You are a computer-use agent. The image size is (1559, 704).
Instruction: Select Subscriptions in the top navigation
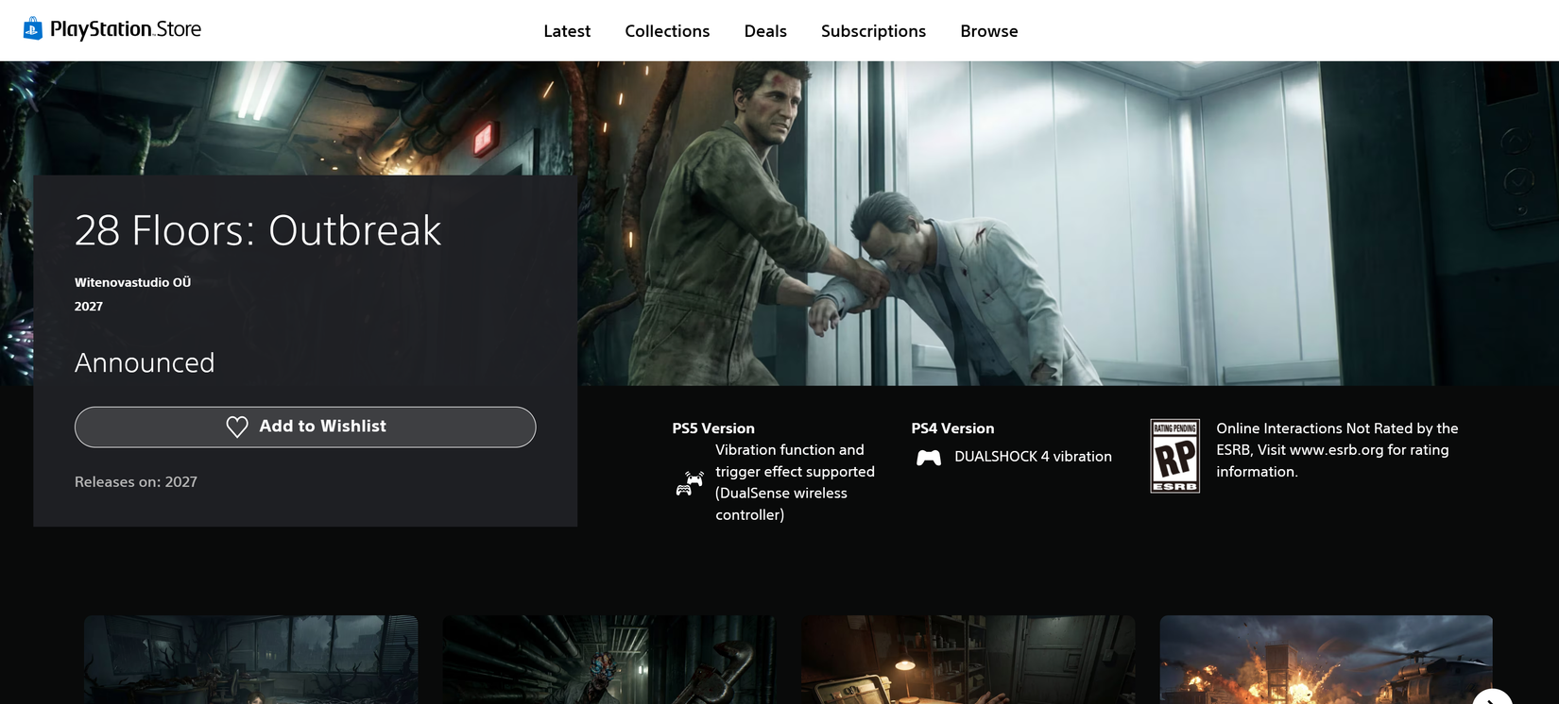point(873,31)
